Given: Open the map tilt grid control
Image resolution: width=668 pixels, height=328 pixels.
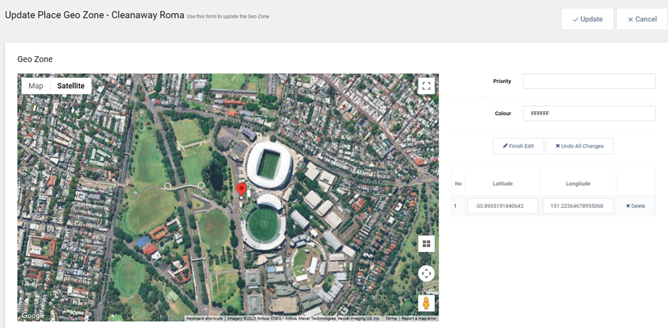Looking at the screenshot, I should click(x=426, y=244).
